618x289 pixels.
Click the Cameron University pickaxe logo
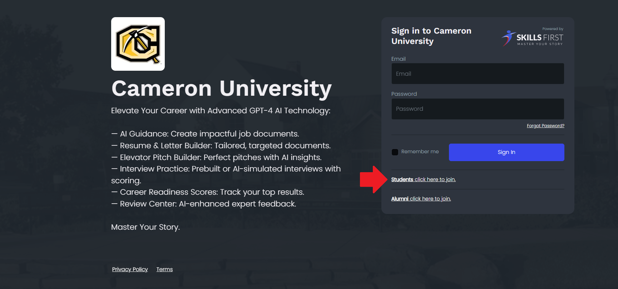click(x=138, y=44)
